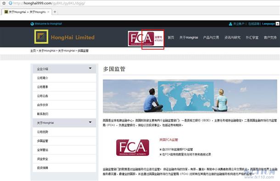Click the 多国监管 page heading
280x181 pixels.
(x=114, y=69)
